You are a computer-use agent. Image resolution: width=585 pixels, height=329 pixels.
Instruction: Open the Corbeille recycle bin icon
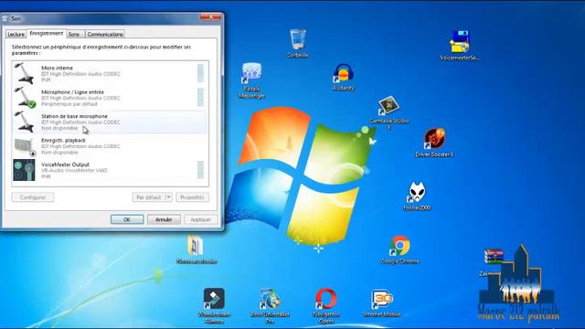coord(298,39)
